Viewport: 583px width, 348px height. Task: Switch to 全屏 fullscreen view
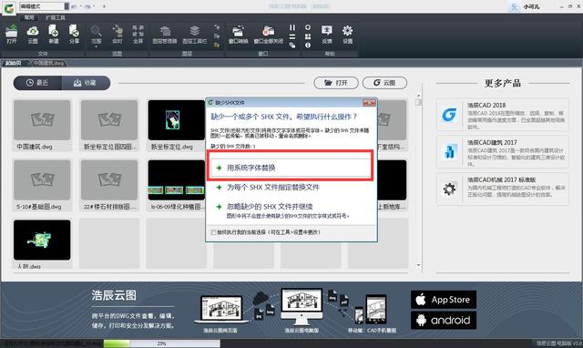coord(138,35)
